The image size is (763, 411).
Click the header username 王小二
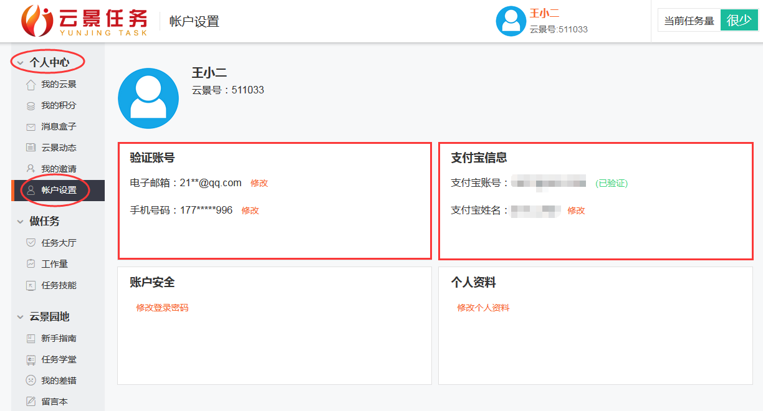pos(544,13)
